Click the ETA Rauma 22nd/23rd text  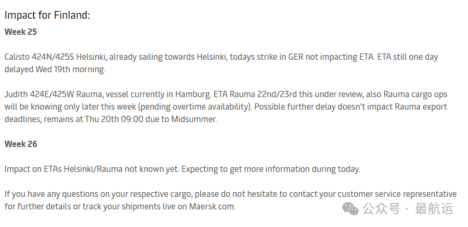point(255,94)
